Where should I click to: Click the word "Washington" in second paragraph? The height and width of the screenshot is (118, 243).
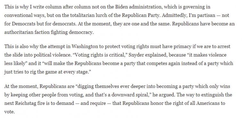[x=85, y=47]
